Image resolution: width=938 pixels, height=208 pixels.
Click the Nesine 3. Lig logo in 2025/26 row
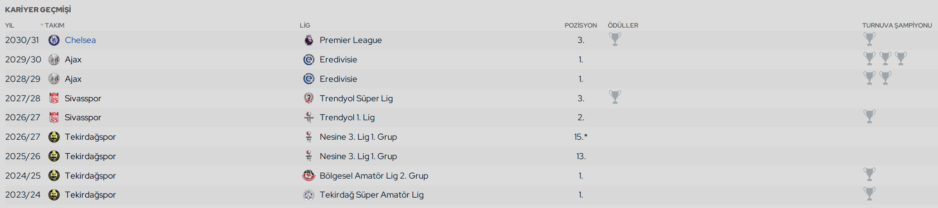[308, 156]
